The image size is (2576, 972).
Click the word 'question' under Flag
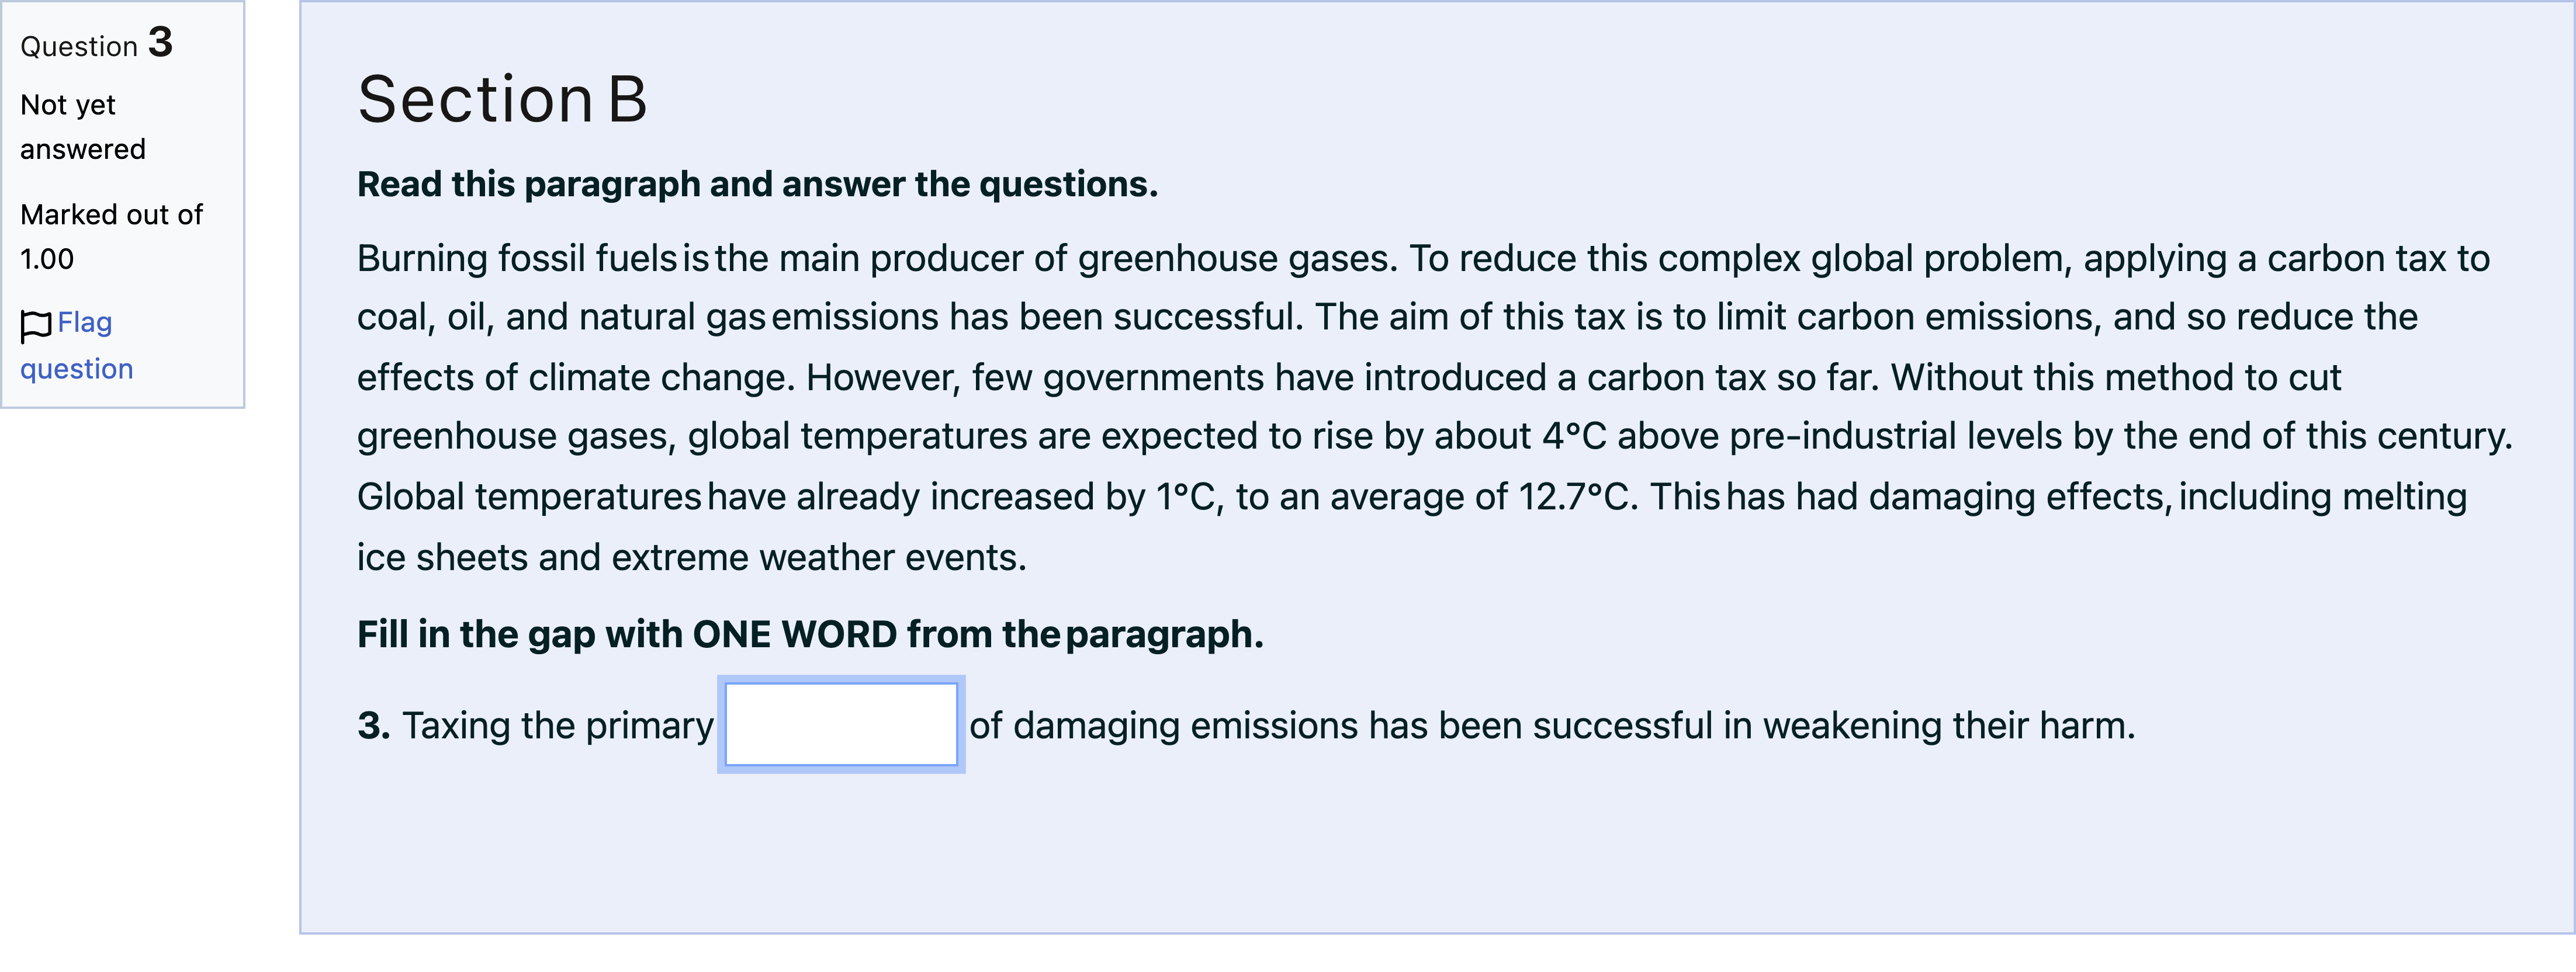[76, 369]
